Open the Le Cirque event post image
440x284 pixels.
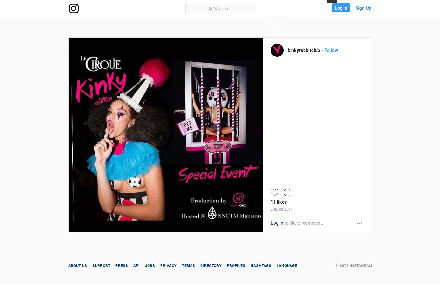pos(166,135)
